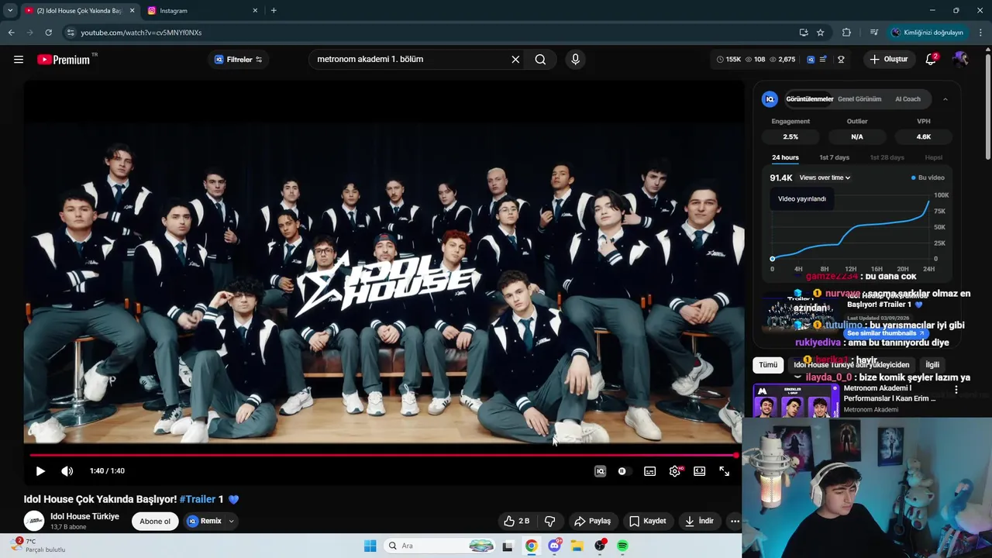Screen dimensions: 992x558
Task: Open Idol House Türkiye channel name
Action: click(x=84, y=516)
